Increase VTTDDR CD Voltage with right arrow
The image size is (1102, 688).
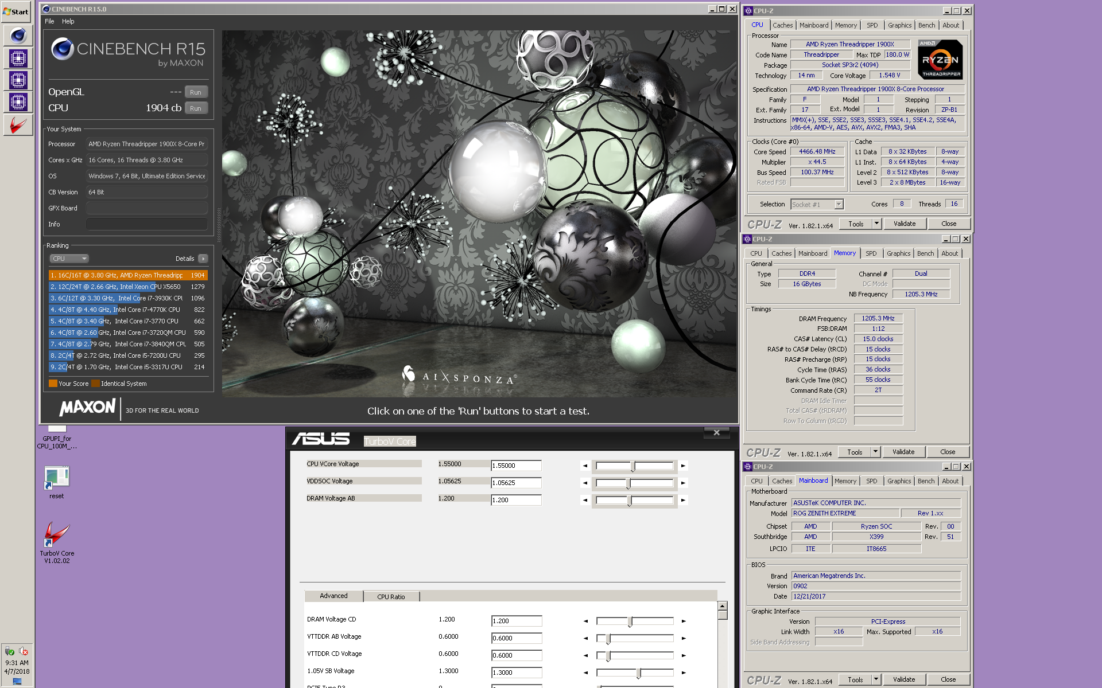(684, 655)
